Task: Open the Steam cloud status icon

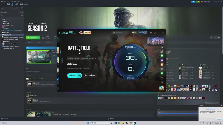Action: tap(43, 37)
